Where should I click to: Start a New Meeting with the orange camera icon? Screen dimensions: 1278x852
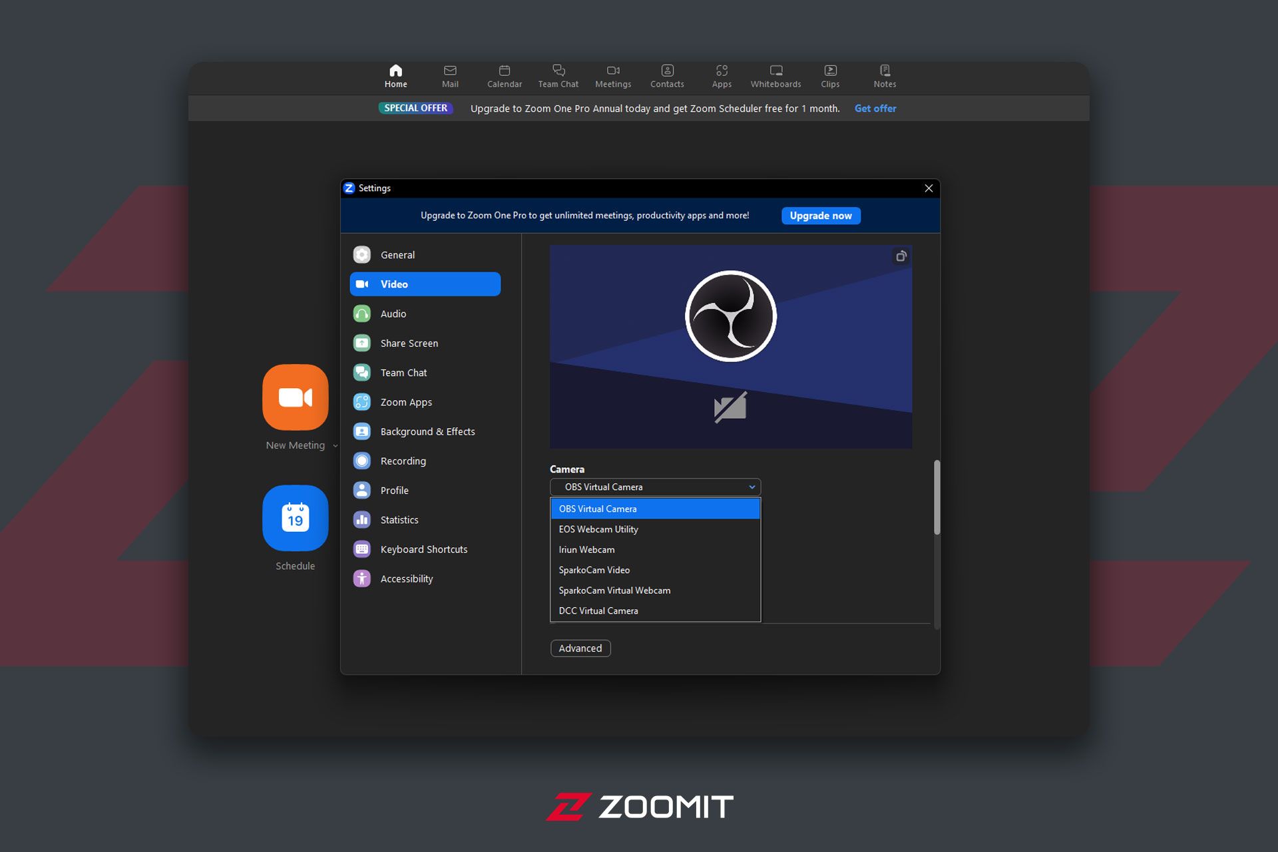(296, 397)
